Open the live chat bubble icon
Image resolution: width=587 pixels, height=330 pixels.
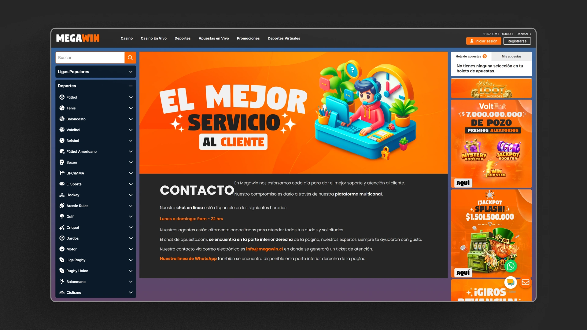(x=511, y=282)
